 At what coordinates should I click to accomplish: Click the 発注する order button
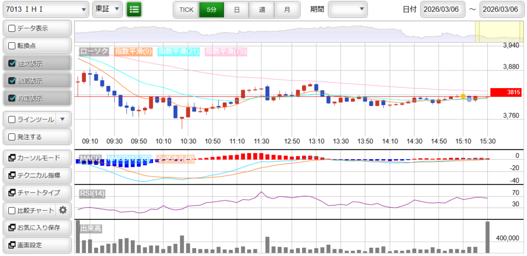pos(37,137)
